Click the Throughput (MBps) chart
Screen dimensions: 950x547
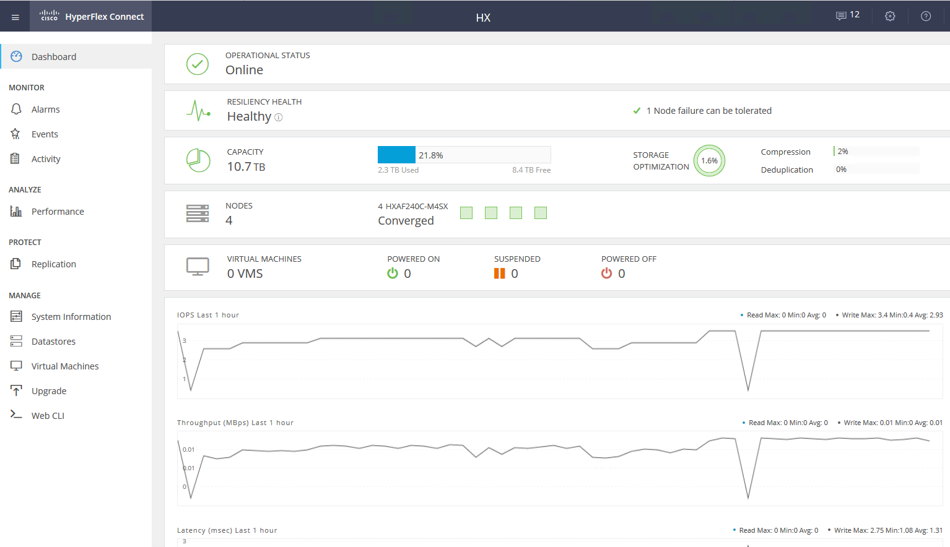[x=560, y=468]
